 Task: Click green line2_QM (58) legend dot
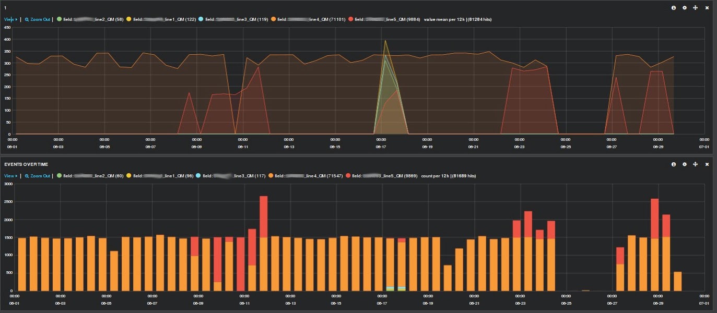(59, 19)
